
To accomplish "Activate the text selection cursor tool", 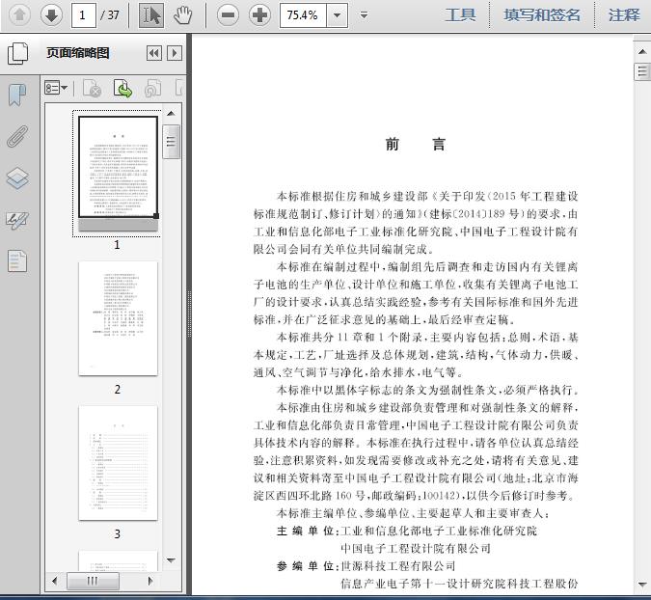I will pos(151,14).
